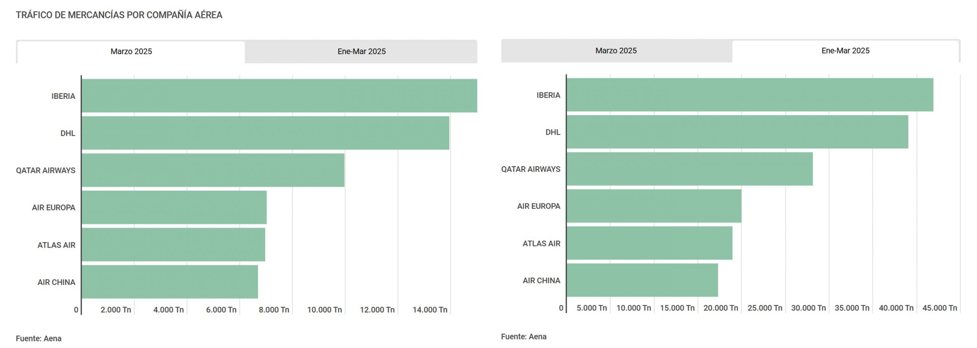Switch right chart to Marzo 2025 tab
Screen dimensions: 977x348
tap(616, 51)
